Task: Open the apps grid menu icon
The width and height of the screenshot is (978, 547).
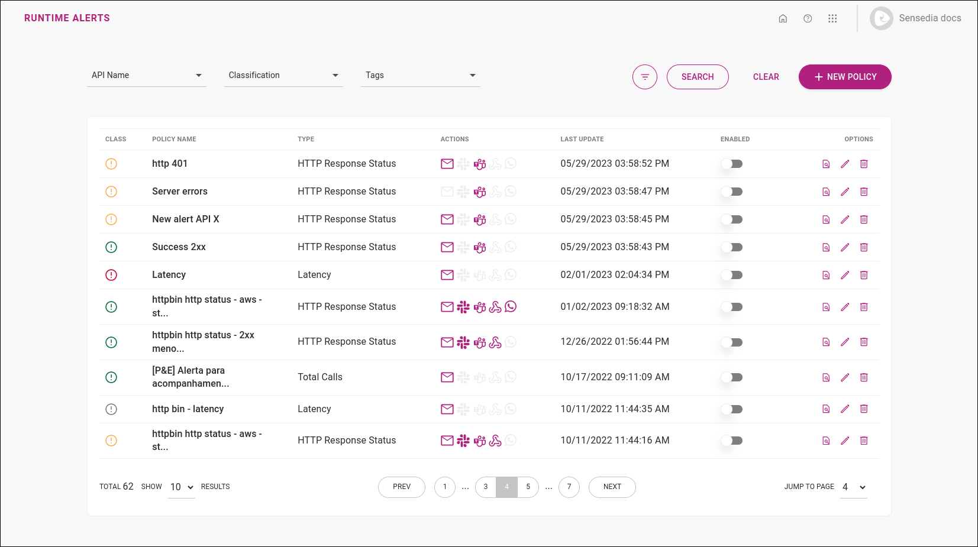Action: (832, 18)
